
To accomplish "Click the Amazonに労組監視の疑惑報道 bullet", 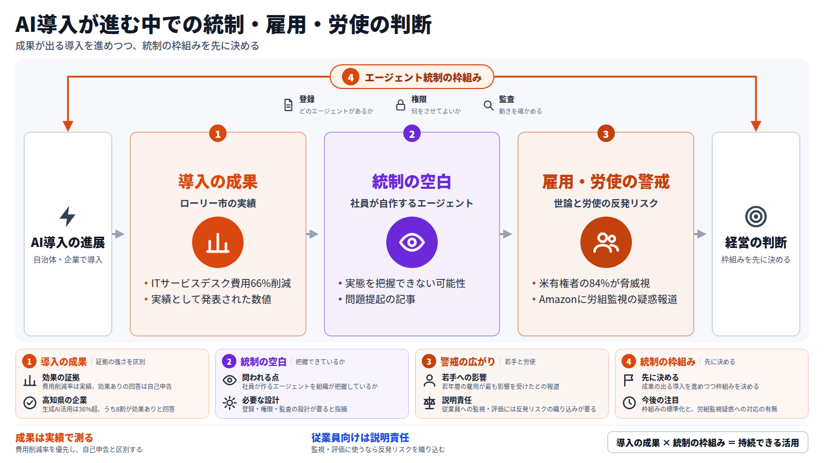I will click(608, 299).
